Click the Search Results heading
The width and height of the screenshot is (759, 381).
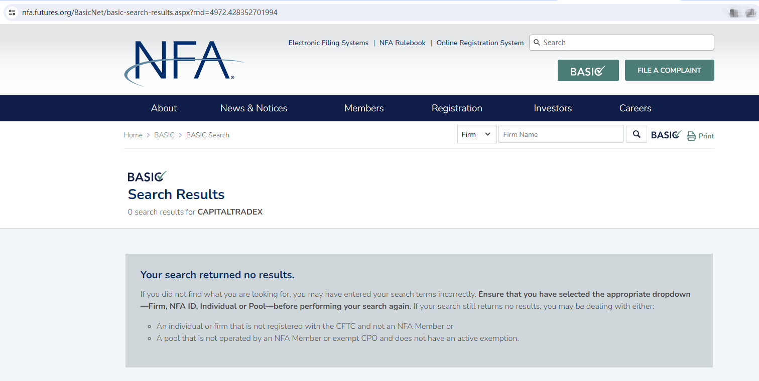point(176,195)
